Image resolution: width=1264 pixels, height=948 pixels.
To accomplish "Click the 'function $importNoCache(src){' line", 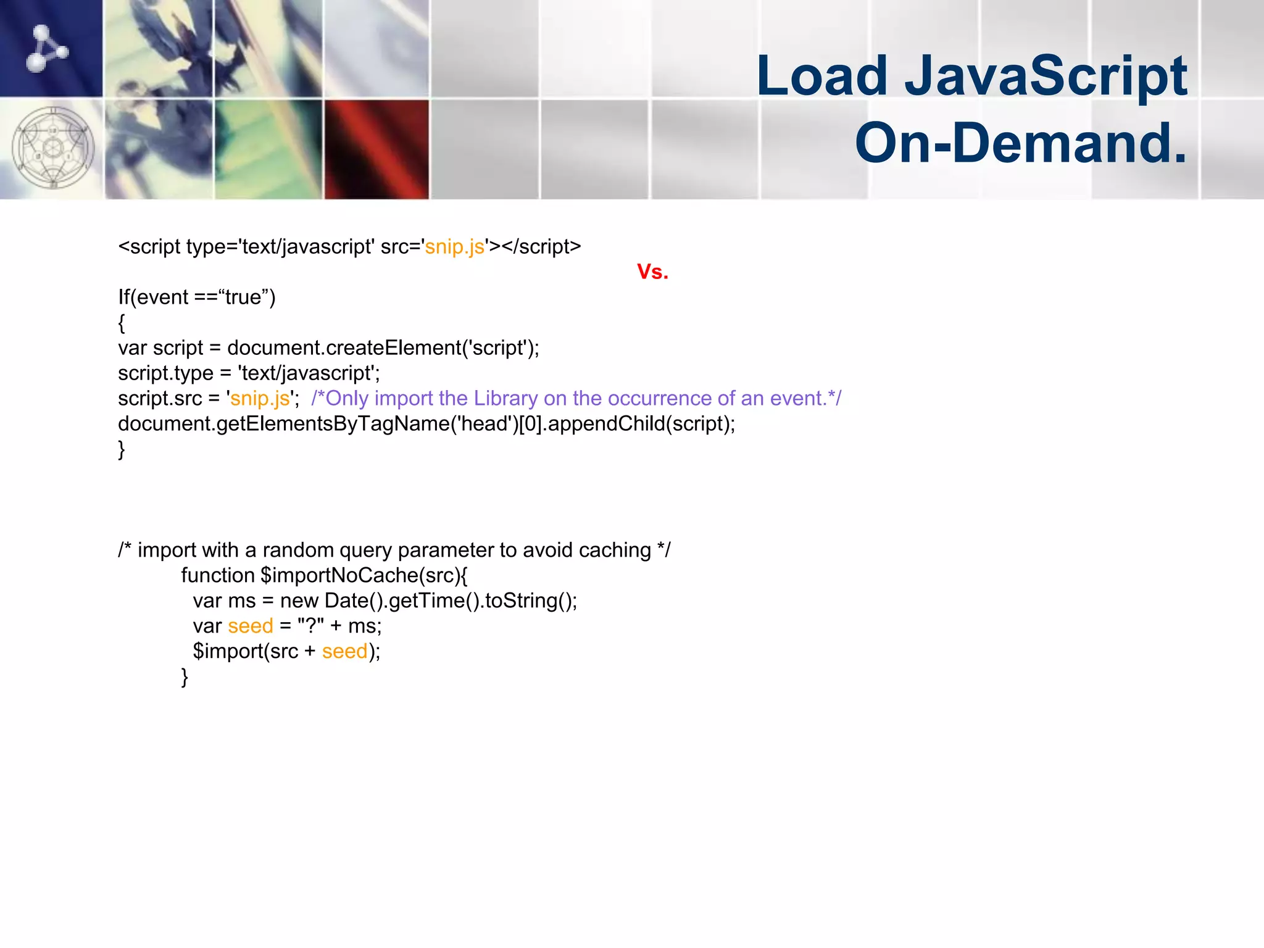I will pos(324,575).
